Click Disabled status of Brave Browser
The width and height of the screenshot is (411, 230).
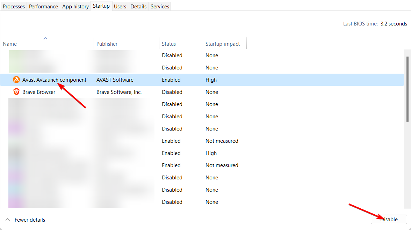pyautogui.click(x=172, y=92)
